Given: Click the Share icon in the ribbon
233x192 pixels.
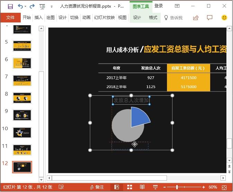Looking at the screenshot, I should coord(196,18).
